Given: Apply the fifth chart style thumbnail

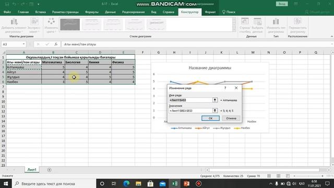Looking at the screenshot, I should click(156, 25).
